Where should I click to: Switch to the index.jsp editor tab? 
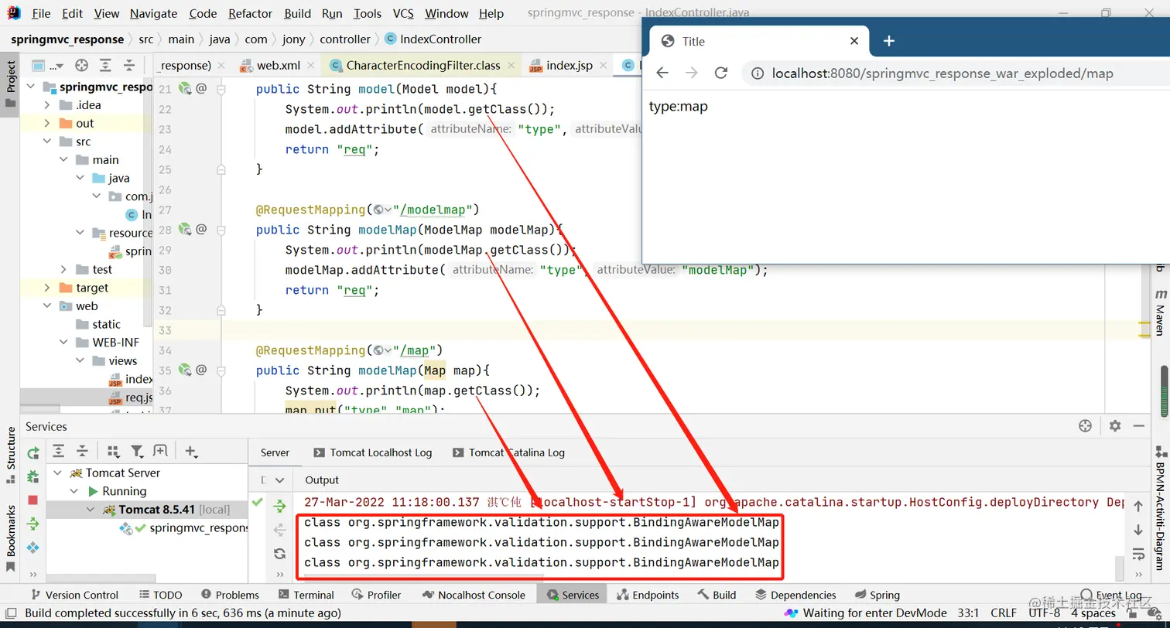(570, 66)
